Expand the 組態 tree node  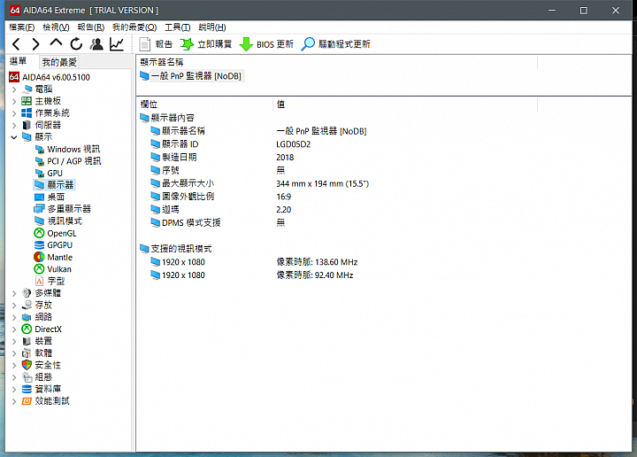(x=14, y=377)
